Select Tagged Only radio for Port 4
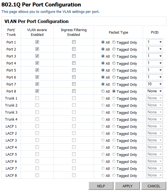Screen dimensions: 168x191 [114, 63]
